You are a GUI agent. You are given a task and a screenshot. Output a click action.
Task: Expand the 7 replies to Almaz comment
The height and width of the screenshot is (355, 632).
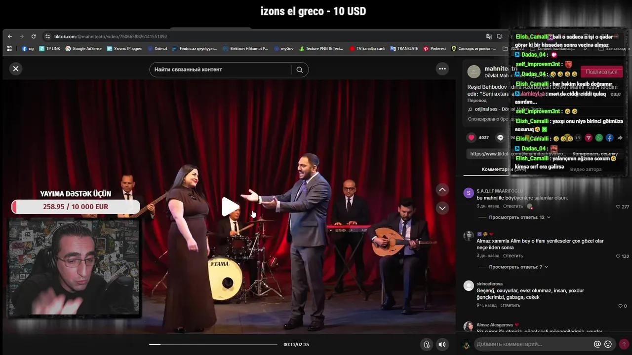click(x=518, y=267)
